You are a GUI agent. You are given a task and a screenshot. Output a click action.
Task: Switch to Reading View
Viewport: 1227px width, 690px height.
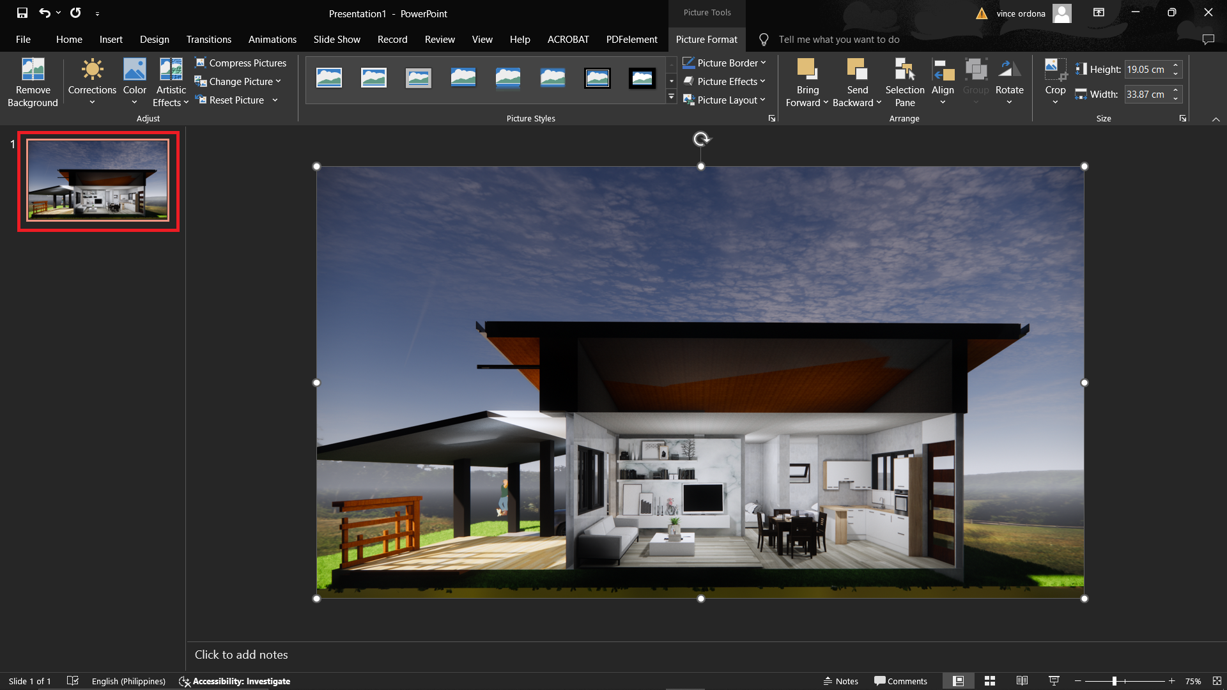(1022, 681)
